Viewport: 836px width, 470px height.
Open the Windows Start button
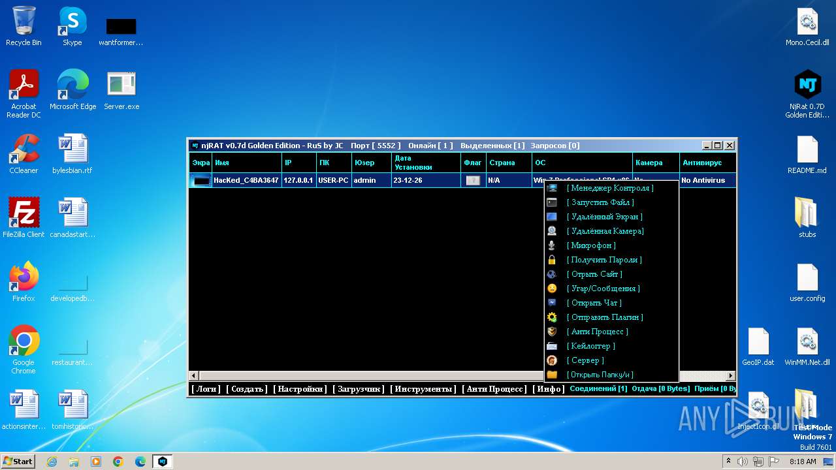pos(18,462)
